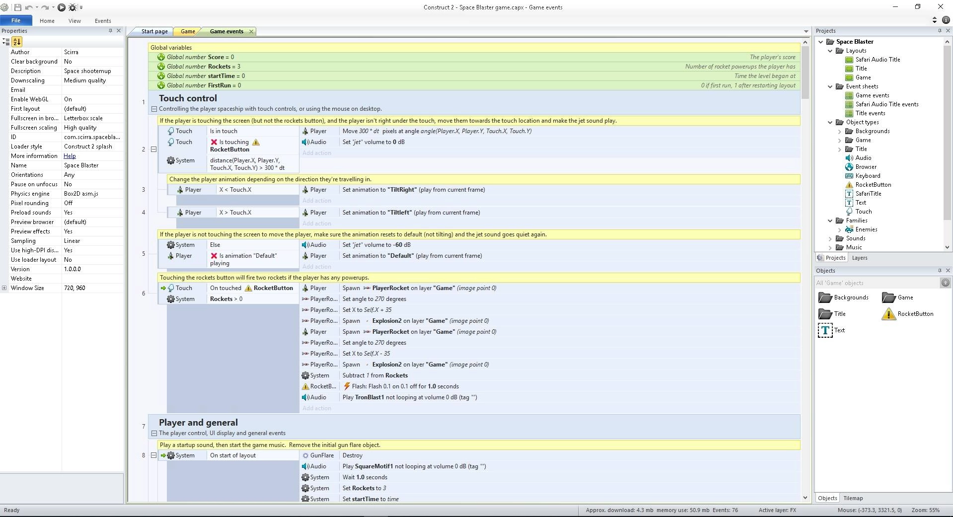Click the Redo arrow icon
953x517 pixels.
(x=45, y=7)
